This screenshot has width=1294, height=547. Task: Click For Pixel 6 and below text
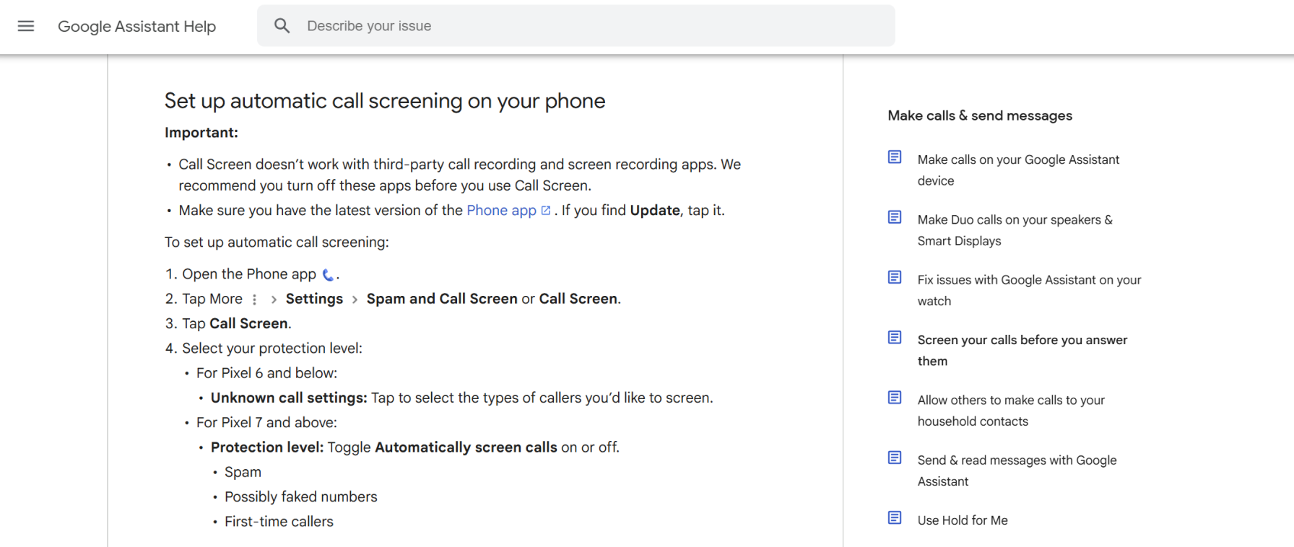pos(266,373)
